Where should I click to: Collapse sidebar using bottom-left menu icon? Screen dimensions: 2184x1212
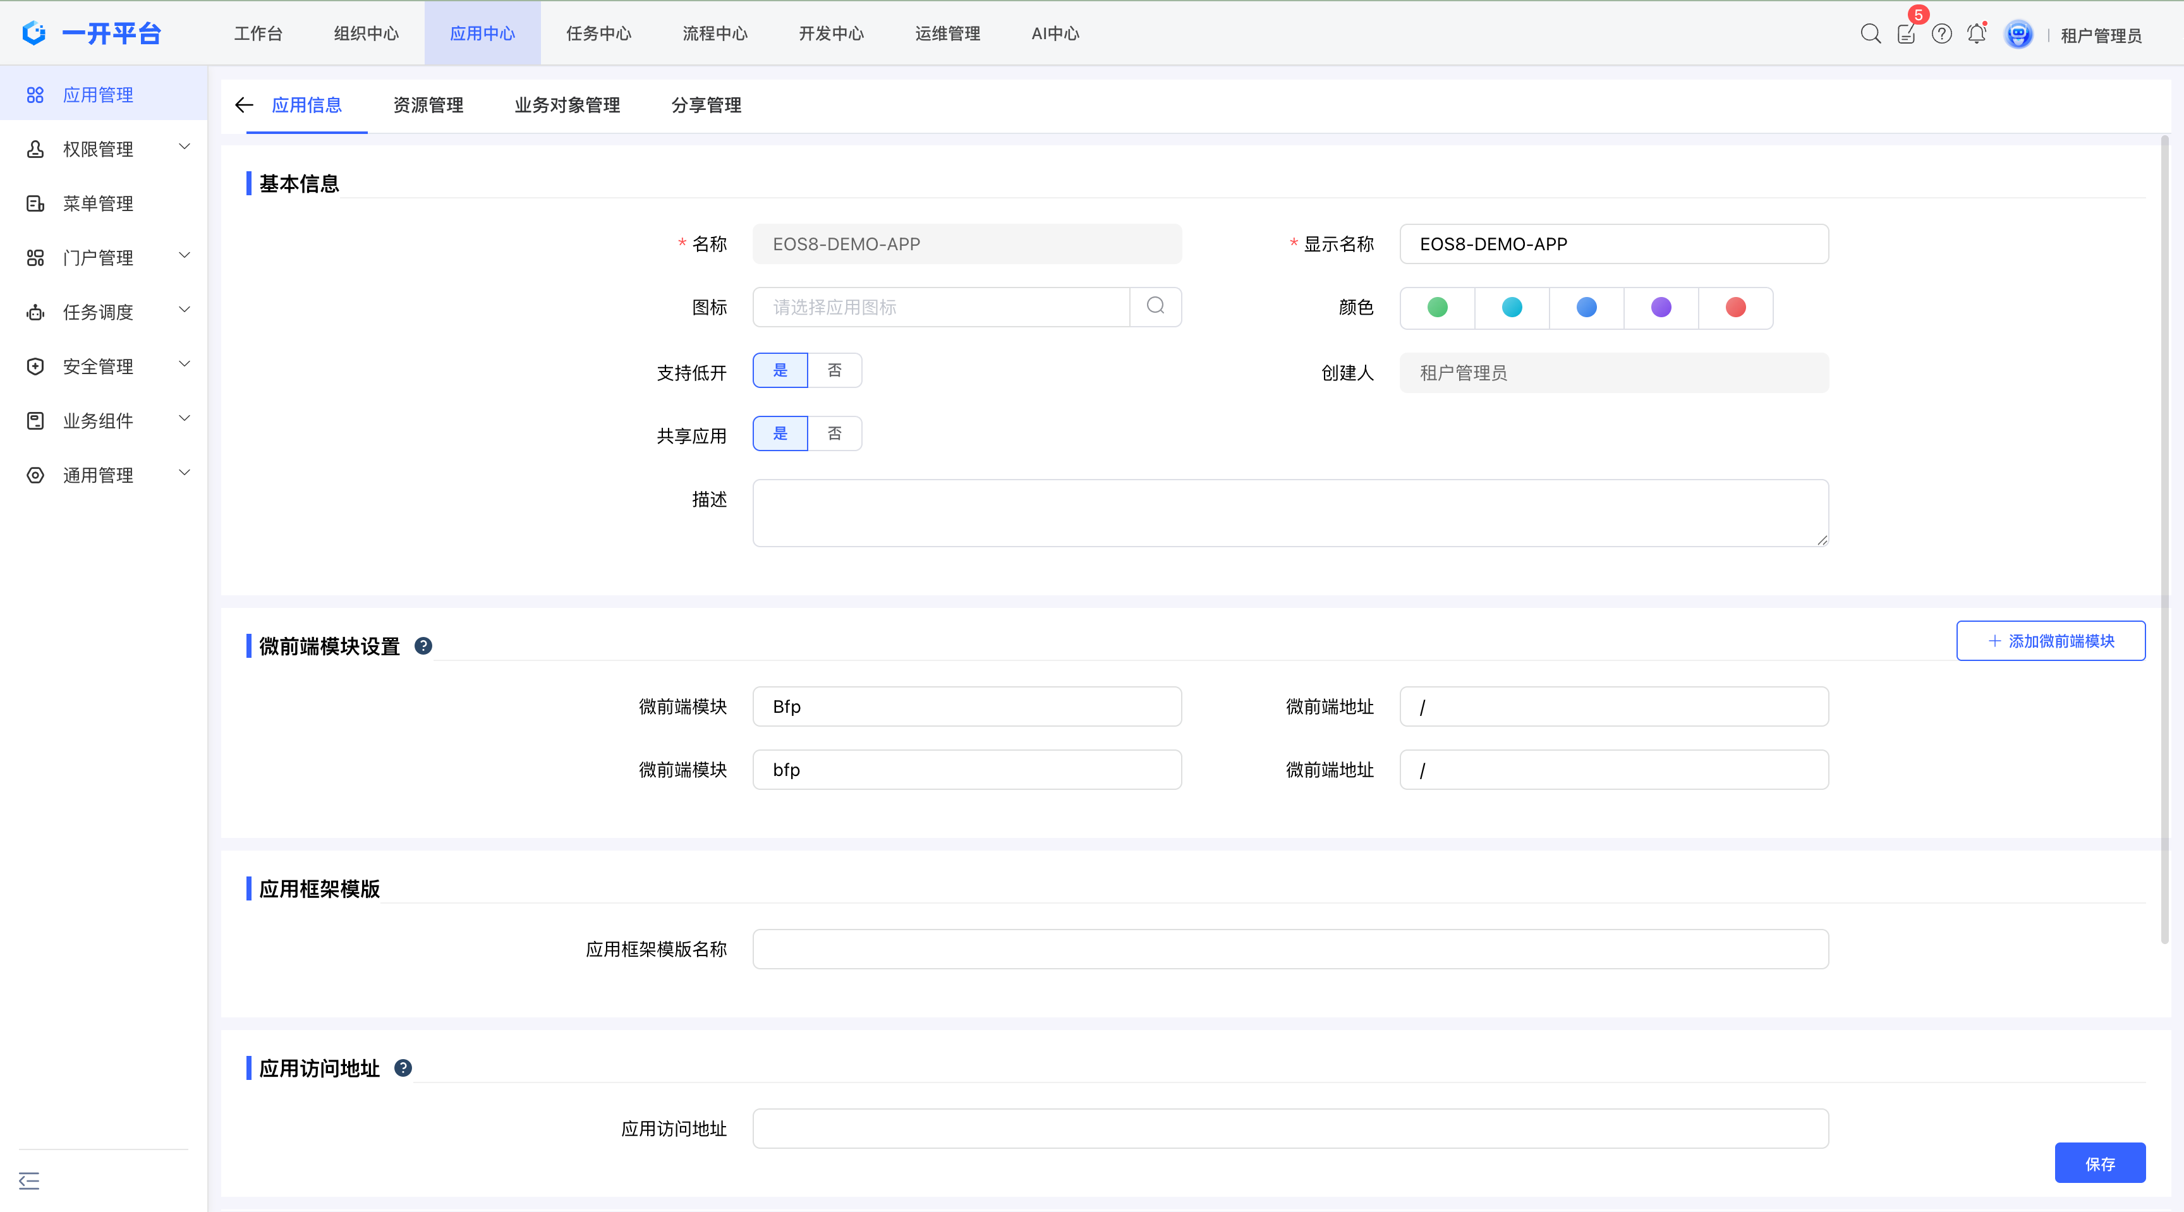[29, 1180]
